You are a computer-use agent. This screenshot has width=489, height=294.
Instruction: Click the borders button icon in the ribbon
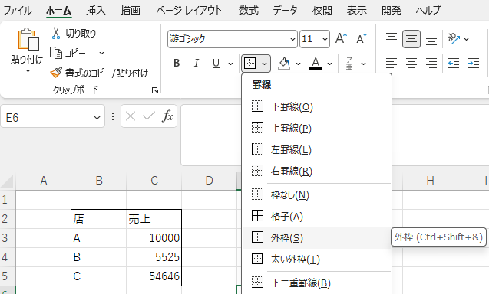[249, 64]
